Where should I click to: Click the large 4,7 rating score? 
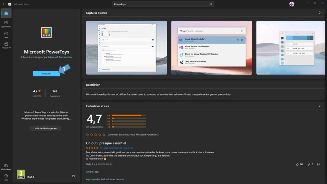[x=94, y=119]
